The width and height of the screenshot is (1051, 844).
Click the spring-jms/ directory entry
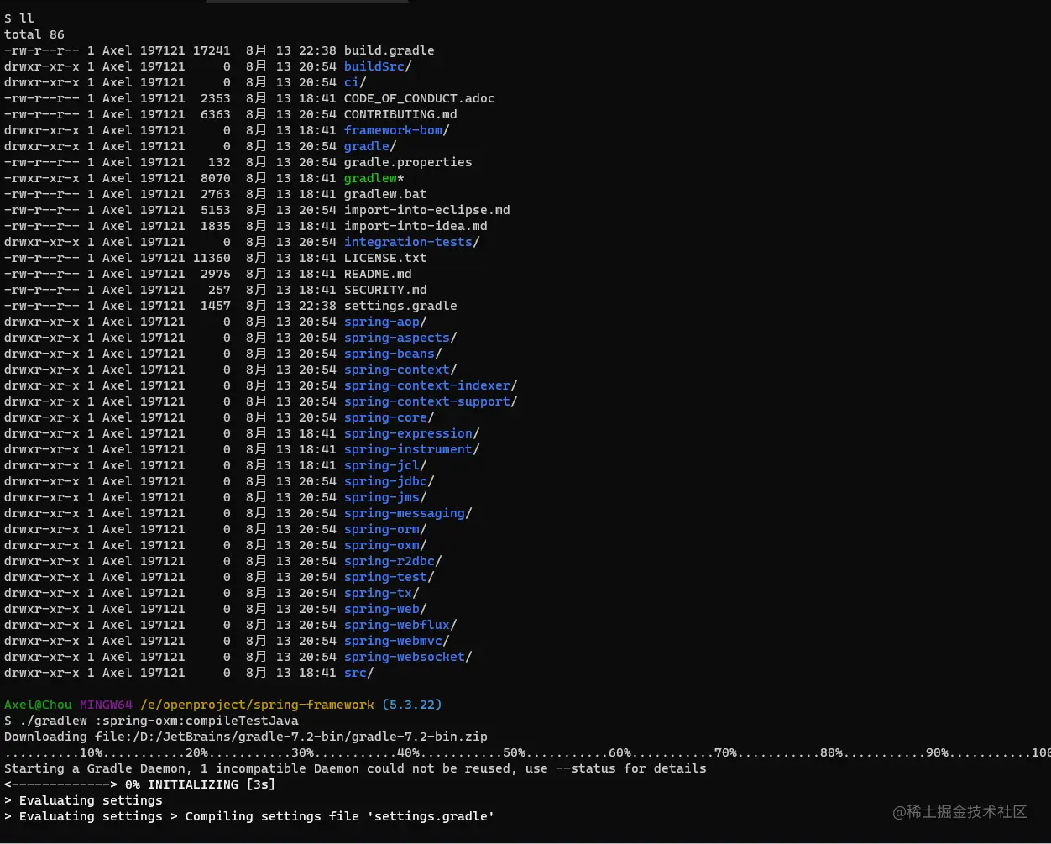(x=385, y=497)
